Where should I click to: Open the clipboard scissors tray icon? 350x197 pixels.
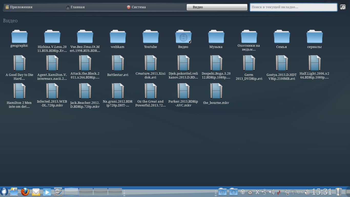coord(258,192)
